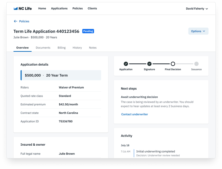
Task: Click Application ID value 75336780
Action: pos(65,121)
